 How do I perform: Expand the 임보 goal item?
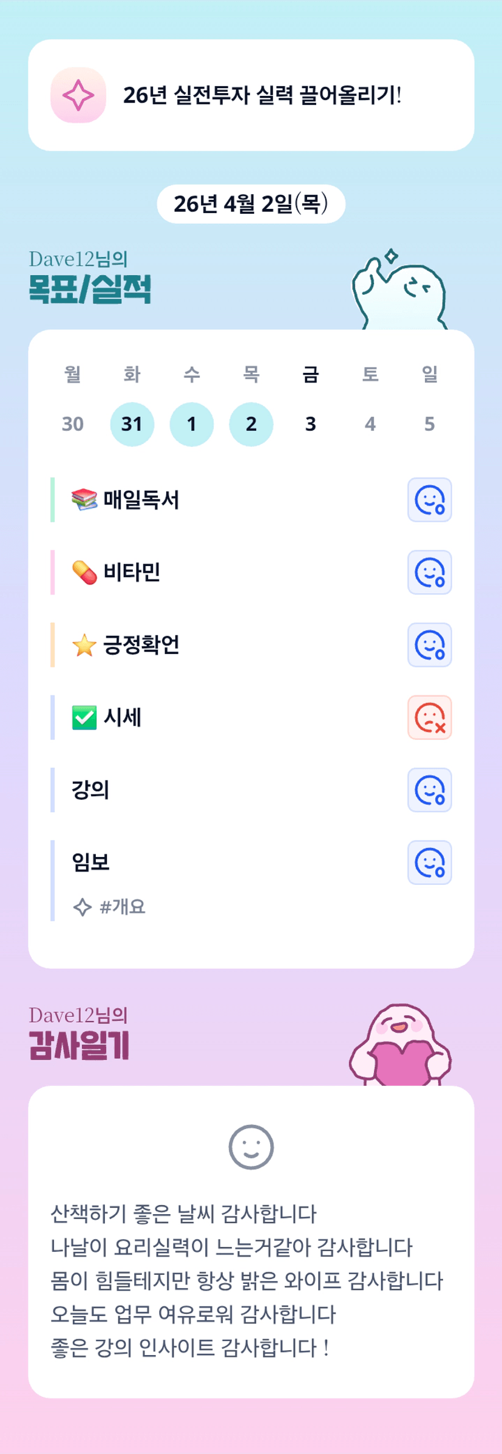[91, 862]
